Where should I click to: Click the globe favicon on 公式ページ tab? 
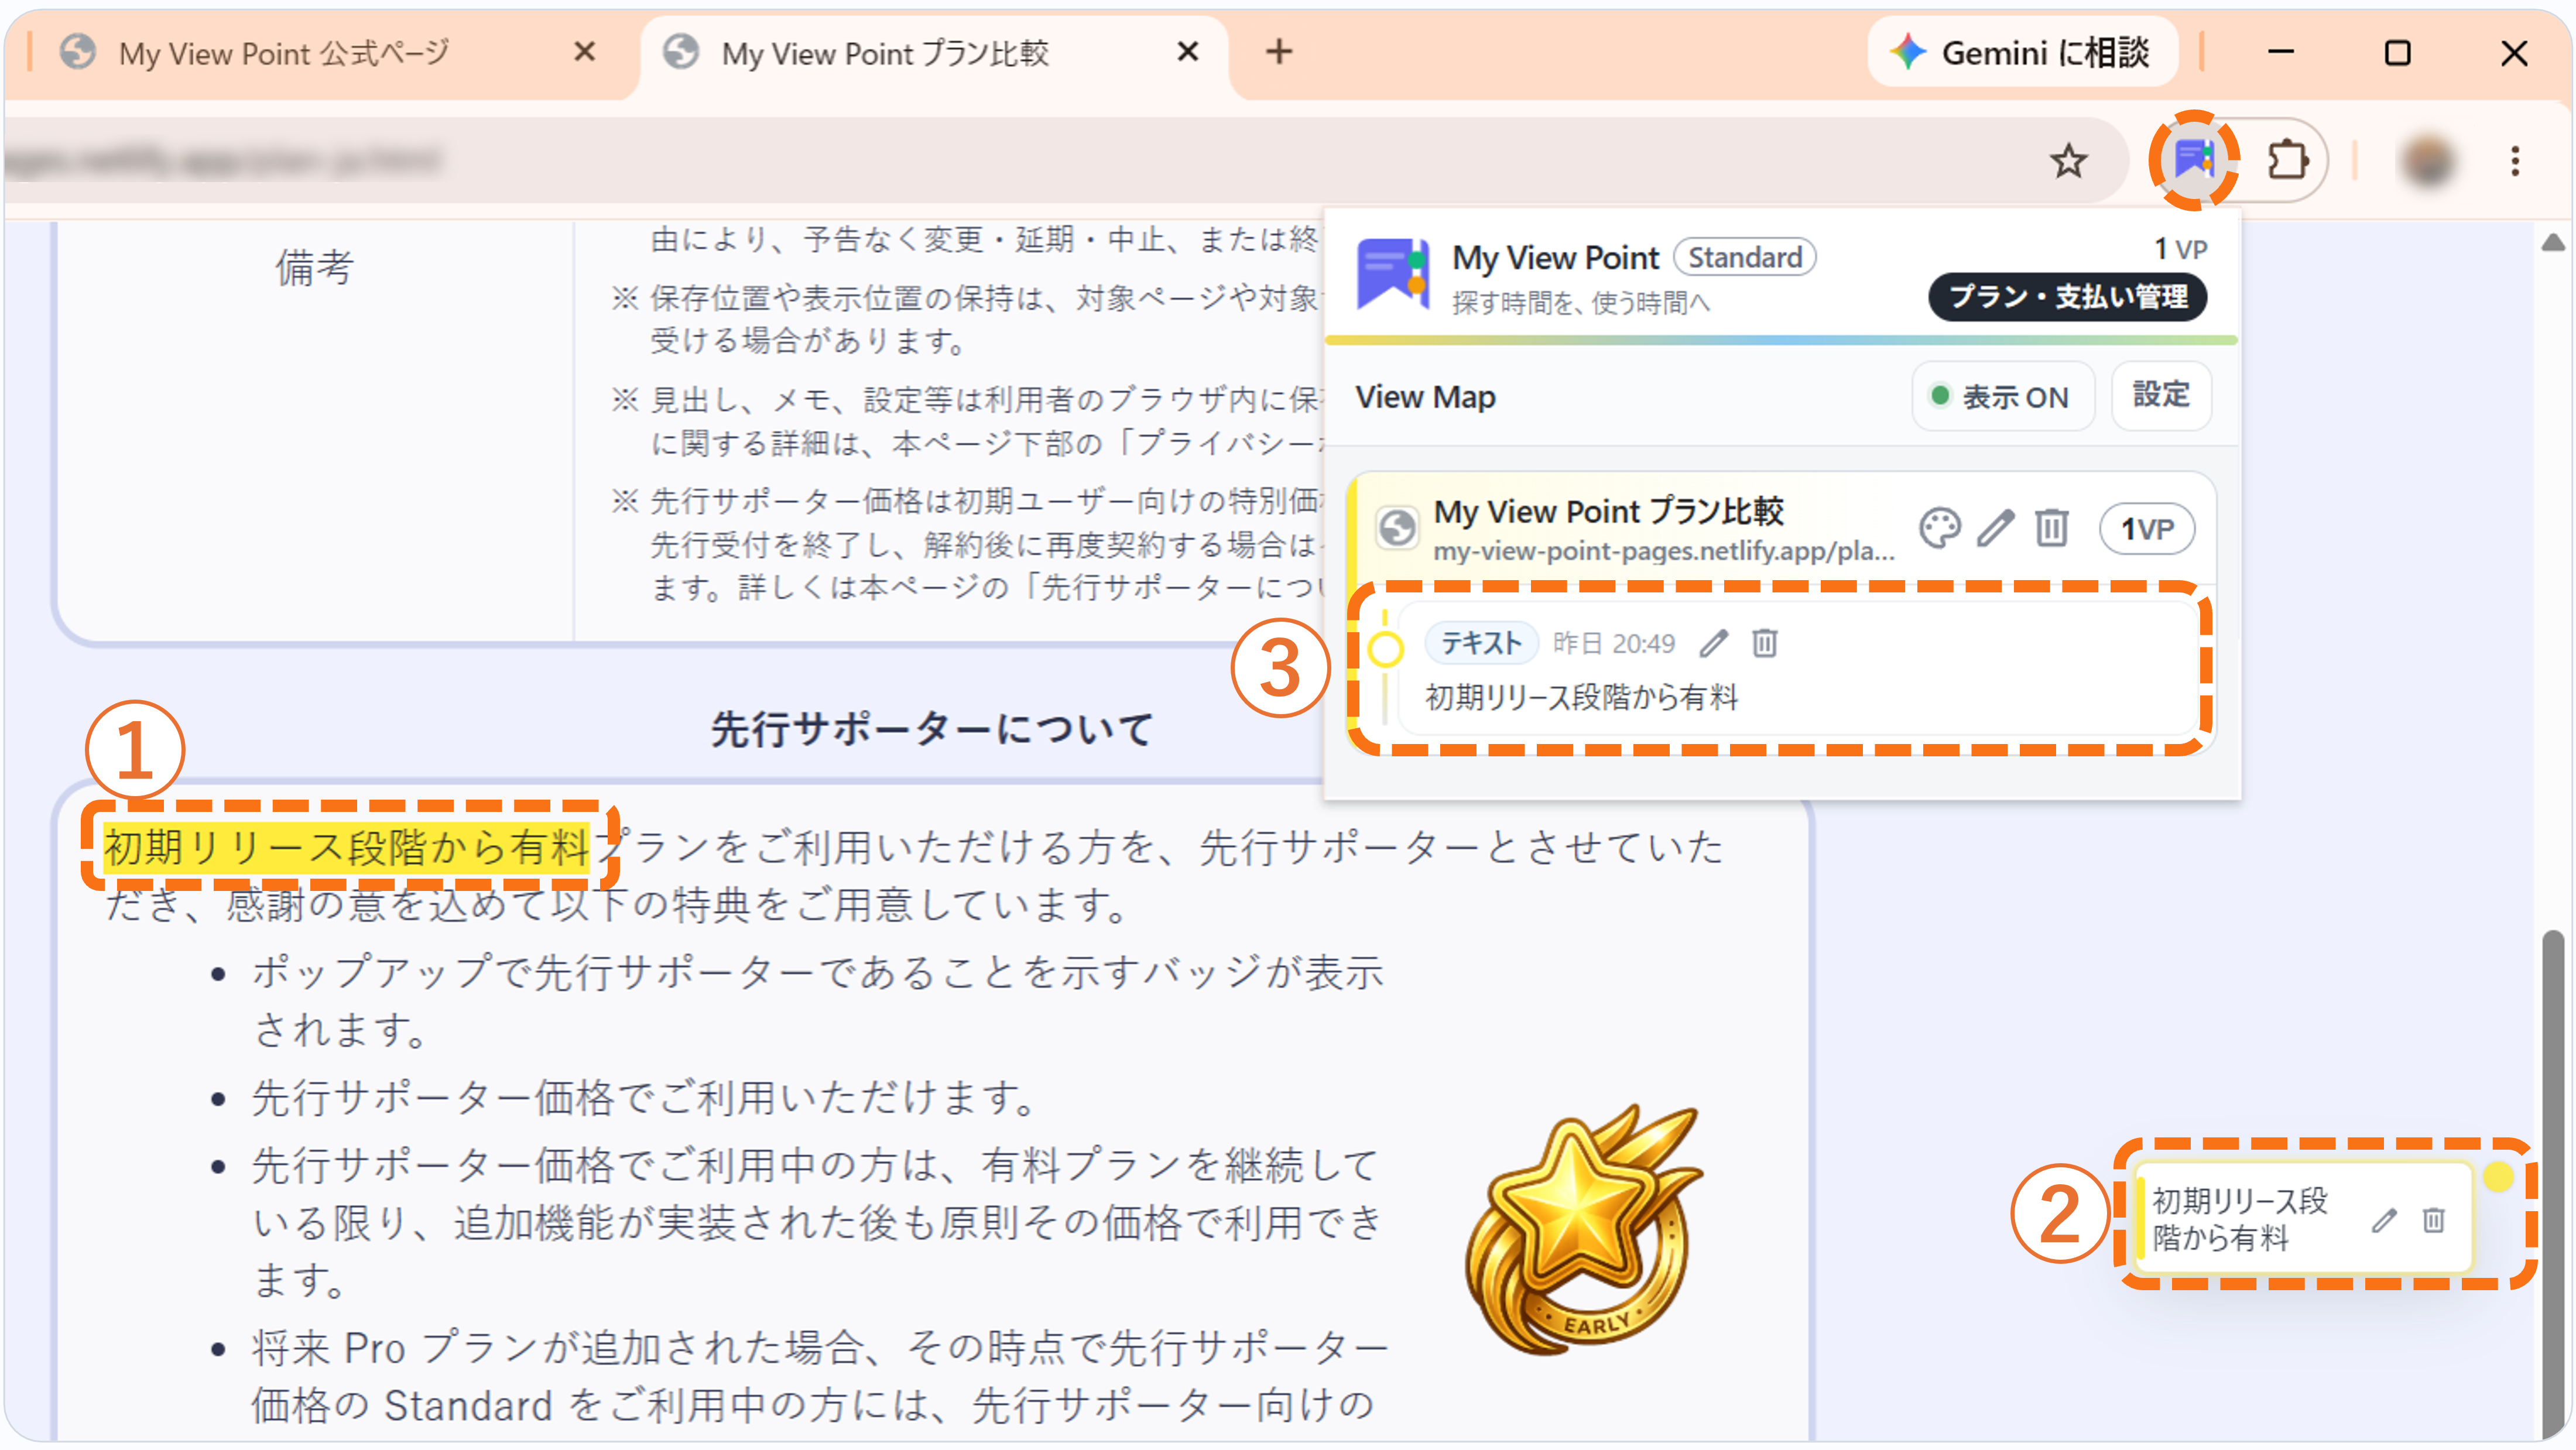[x=78, y=52]
